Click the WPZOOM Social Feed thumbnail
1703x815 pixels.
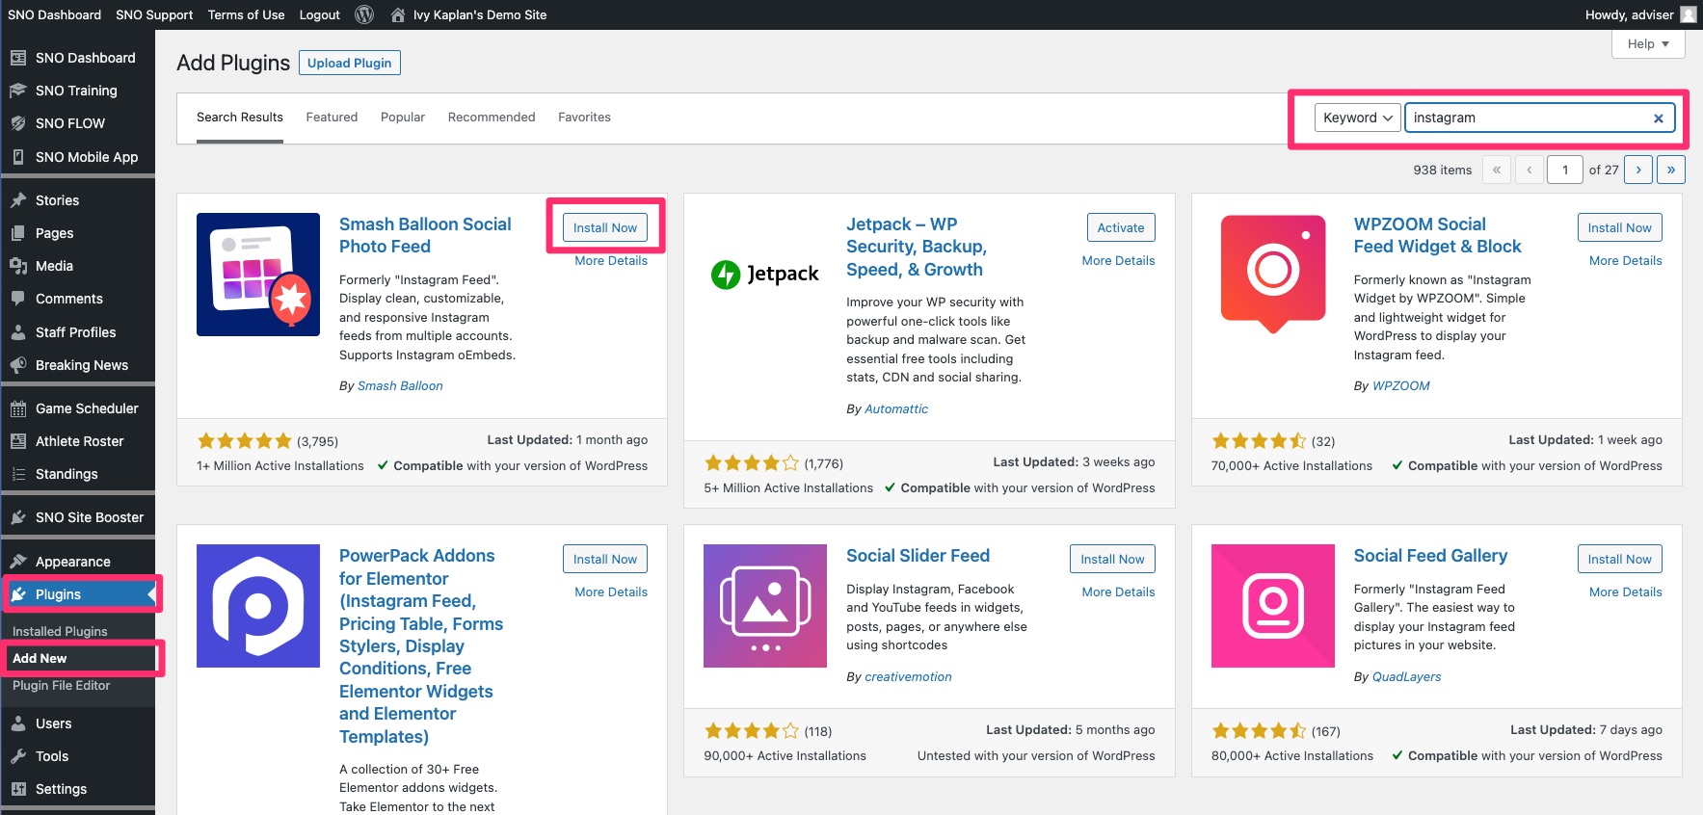(x=1272, y=275)
